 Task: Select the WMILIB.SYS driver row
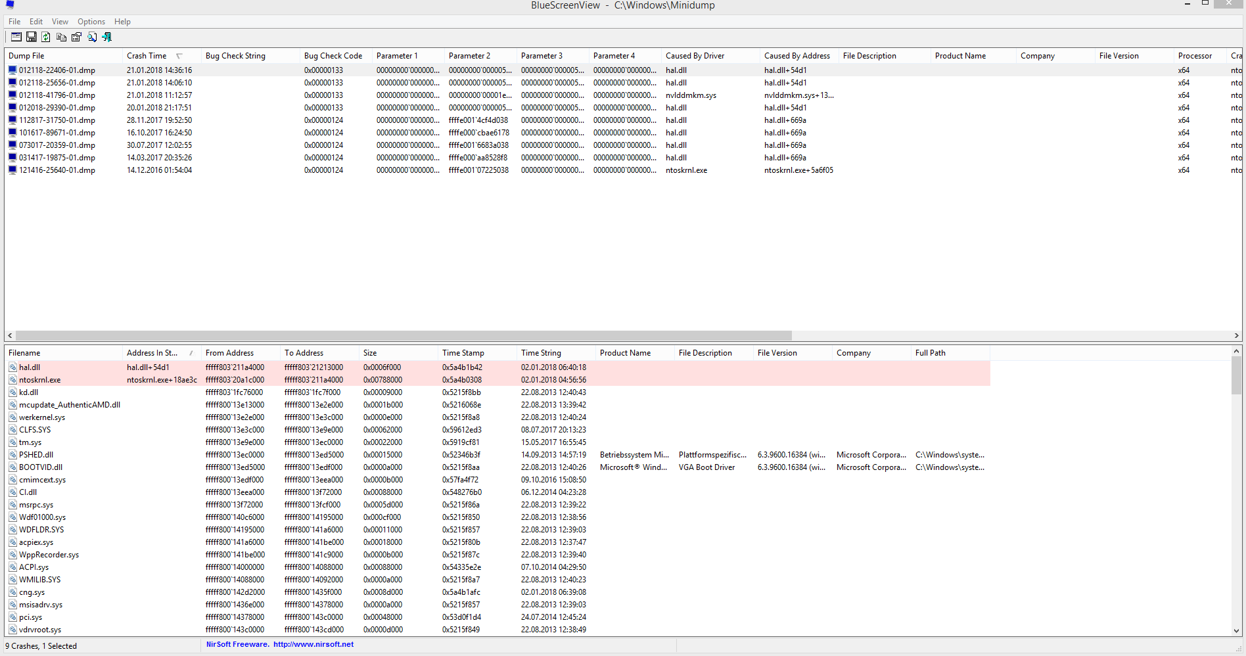497,580
